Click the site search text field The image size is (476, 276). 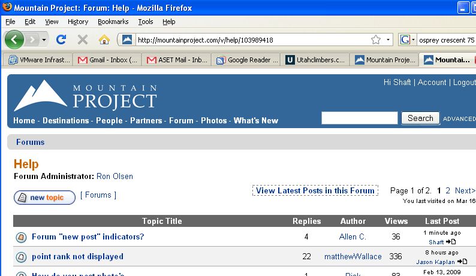click(x=359, y=118)
